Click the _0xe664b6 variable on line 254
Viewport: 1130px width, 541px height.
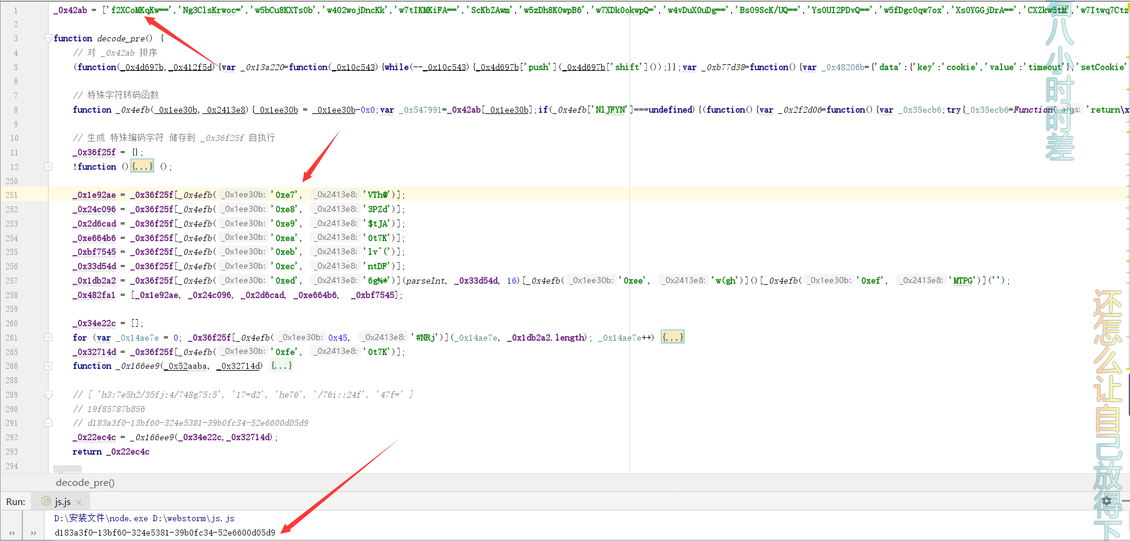click(94, 238)
